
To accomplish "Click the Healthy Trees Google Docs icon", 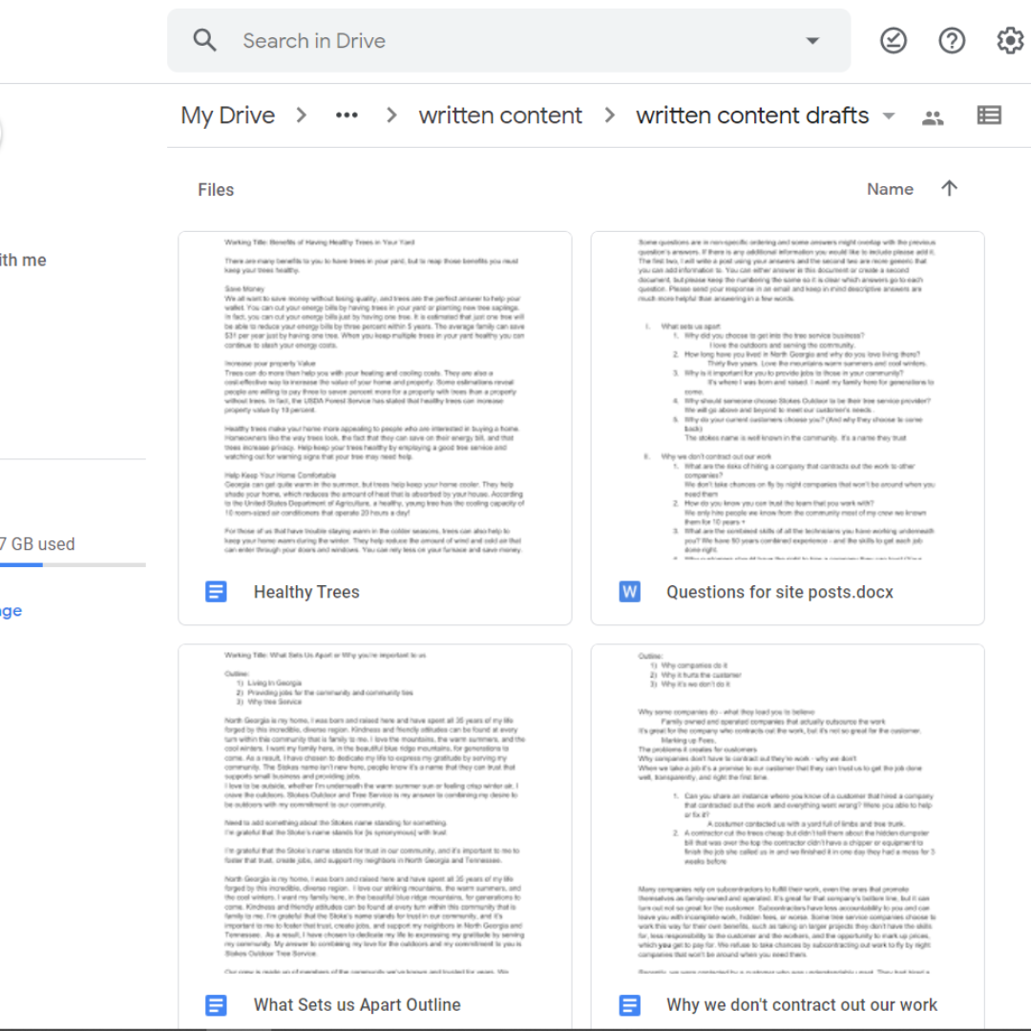I will point(216,592).
